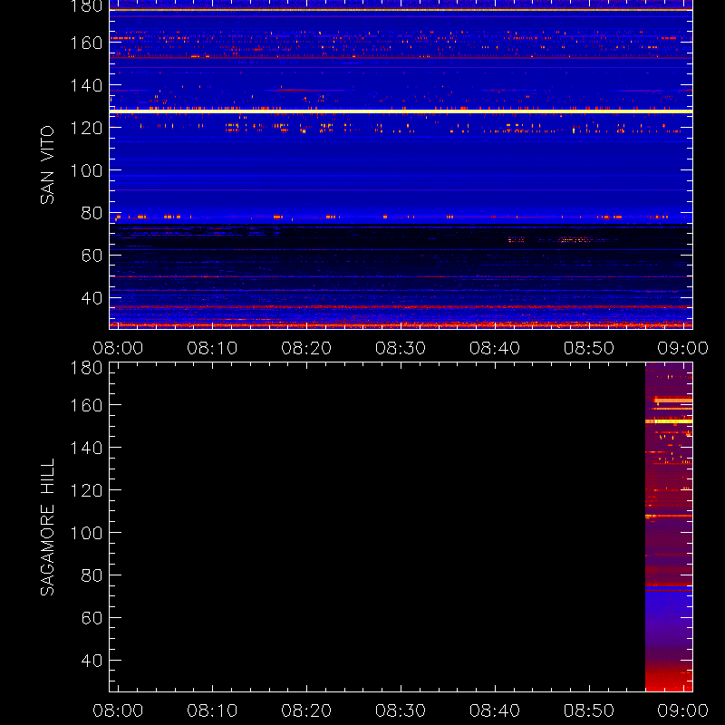Viewport: 725px width, 725px height.
Task: Select the 140 label on SAN VITO axis
Action: click(86, 85)
